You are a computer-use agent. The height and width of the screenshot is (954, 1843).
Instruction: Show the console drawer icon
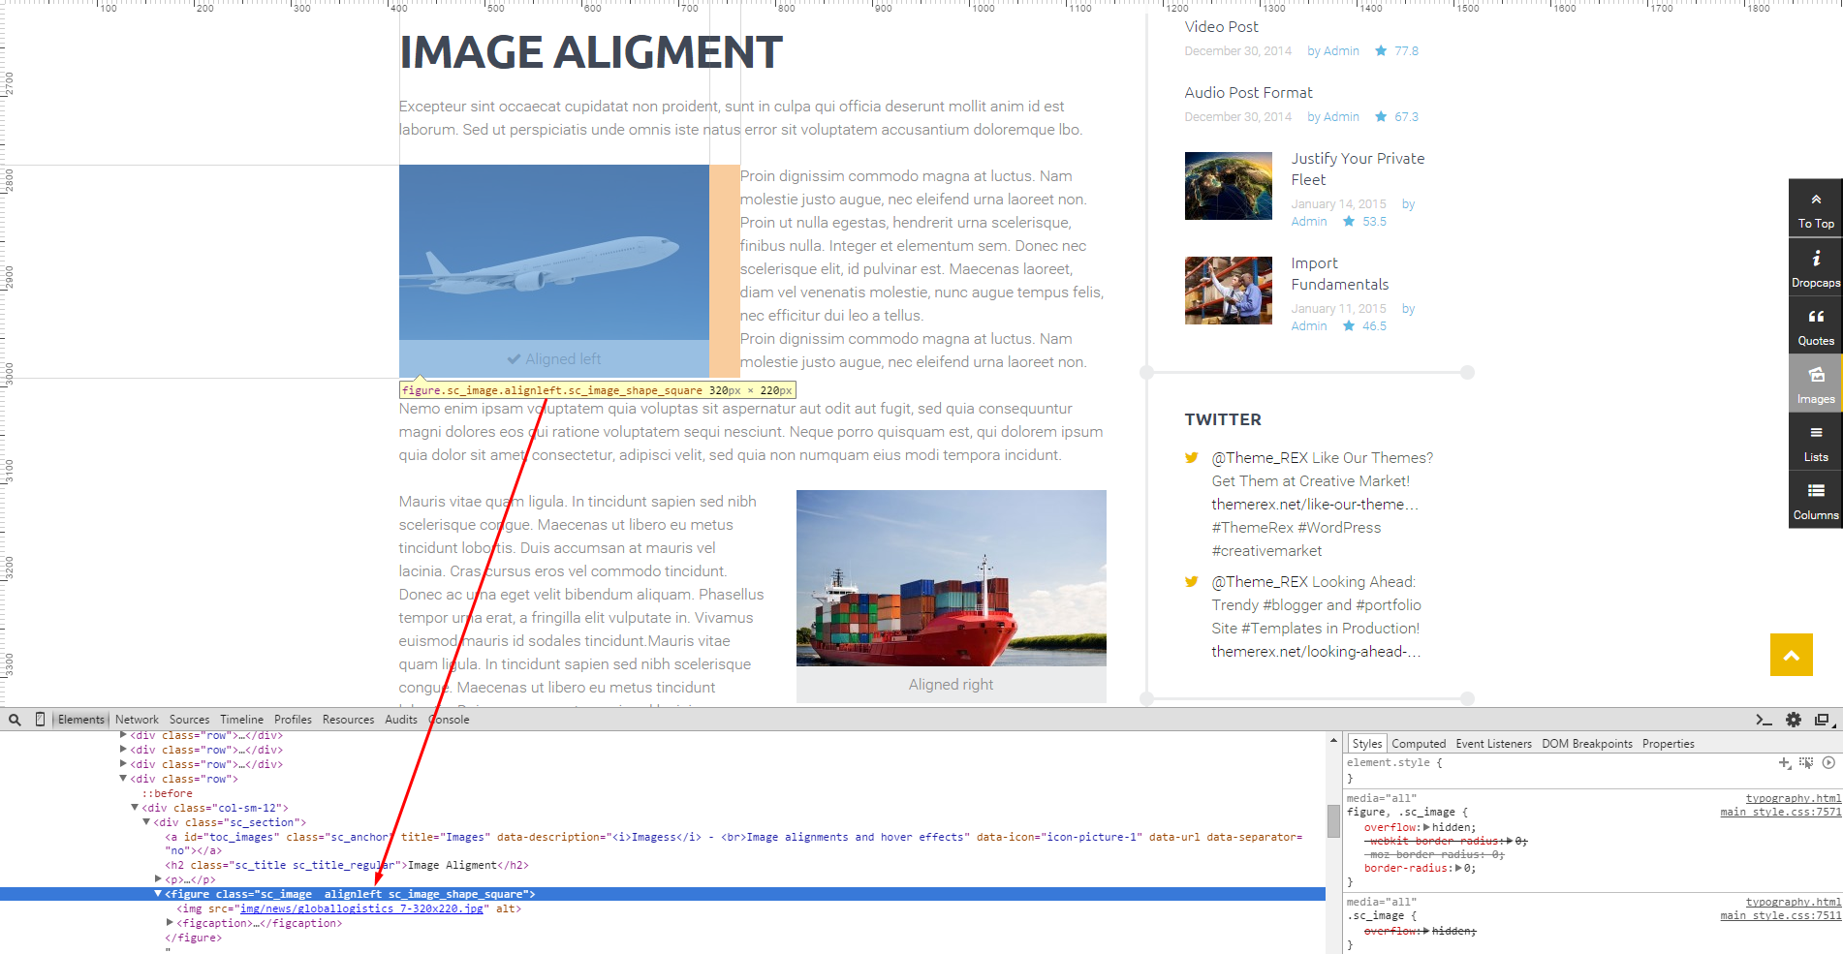(x=1764, y=720)
